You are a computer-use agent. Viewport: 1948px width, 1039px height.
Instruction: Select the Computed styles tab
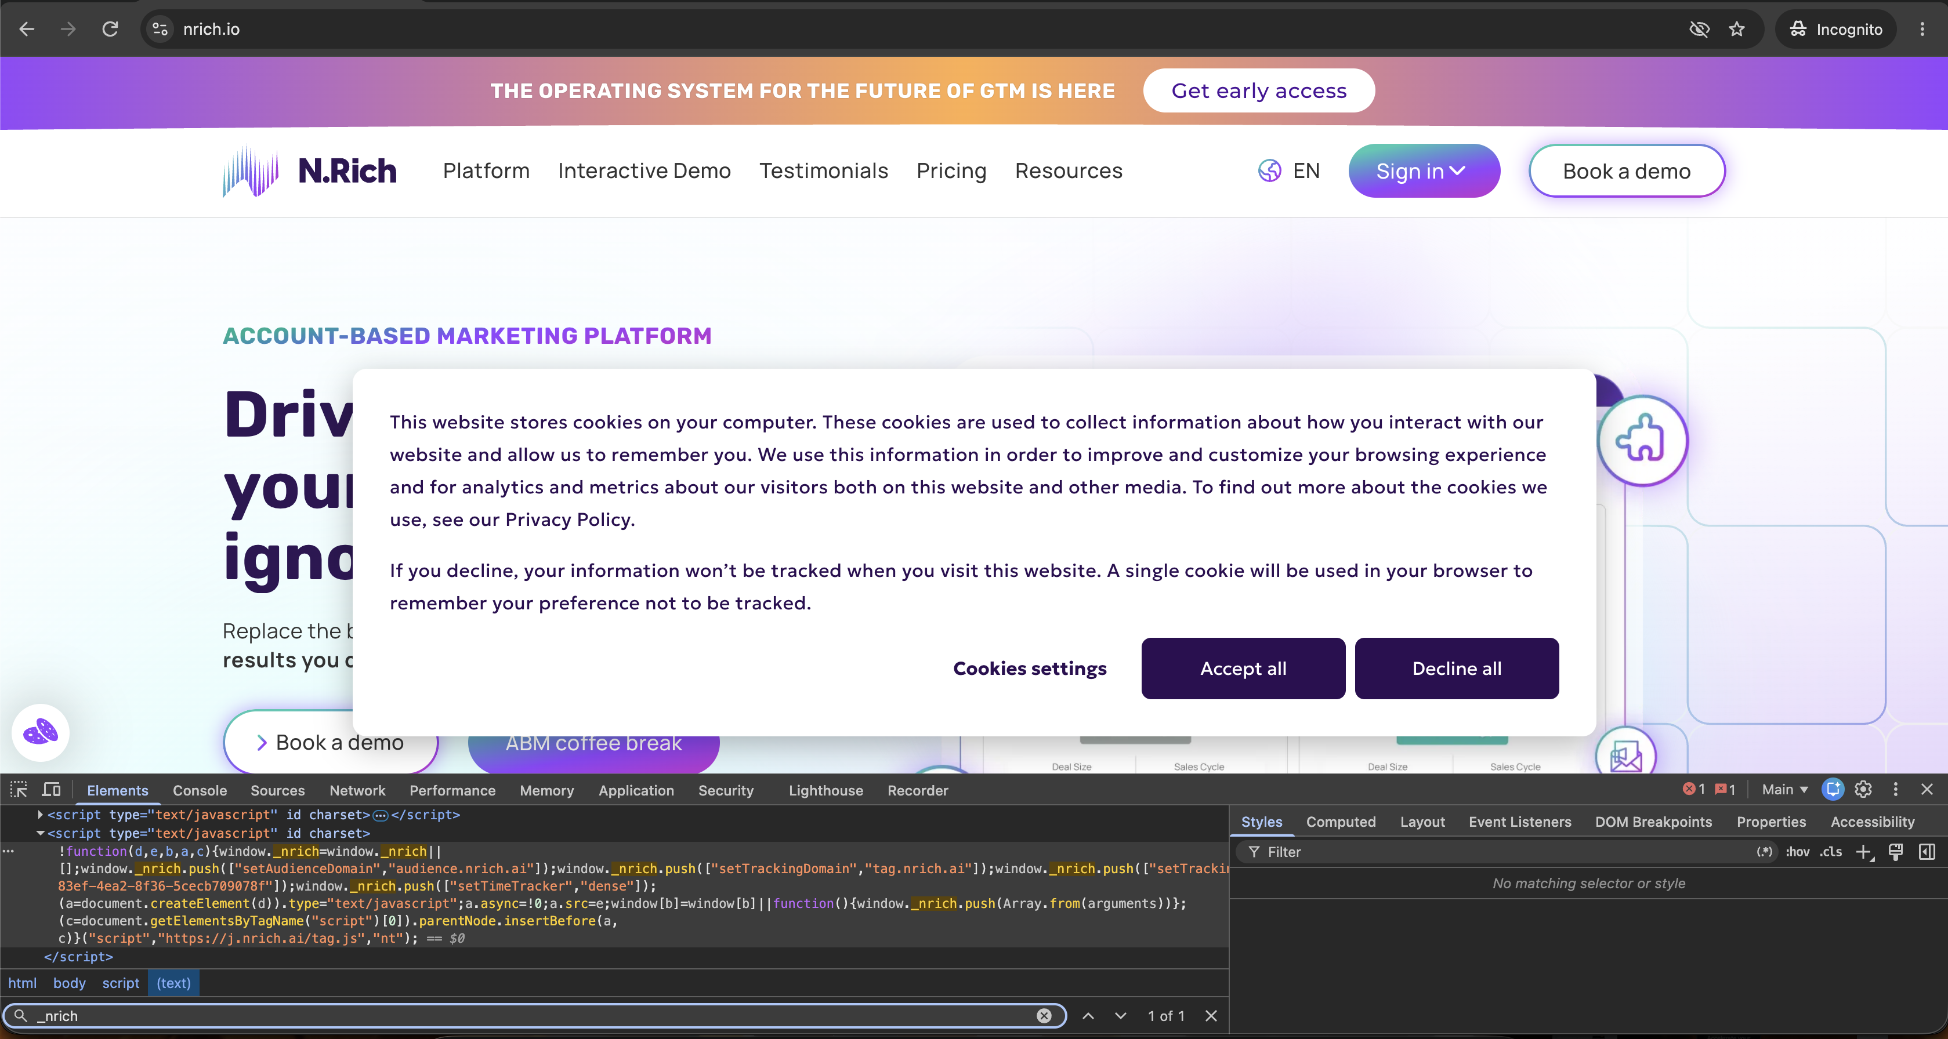tap(1341, 822)
